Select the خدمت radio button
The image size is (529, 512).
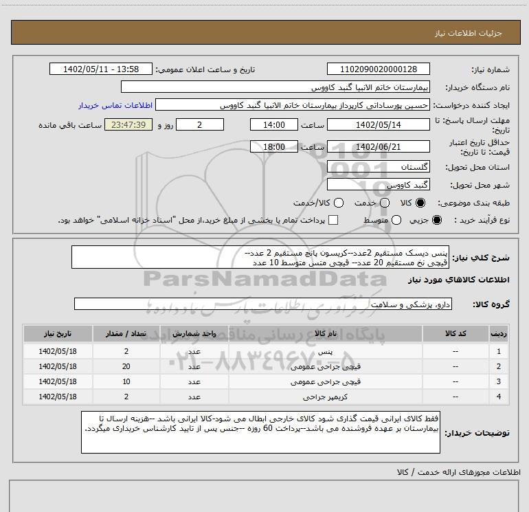coord(385,203)
